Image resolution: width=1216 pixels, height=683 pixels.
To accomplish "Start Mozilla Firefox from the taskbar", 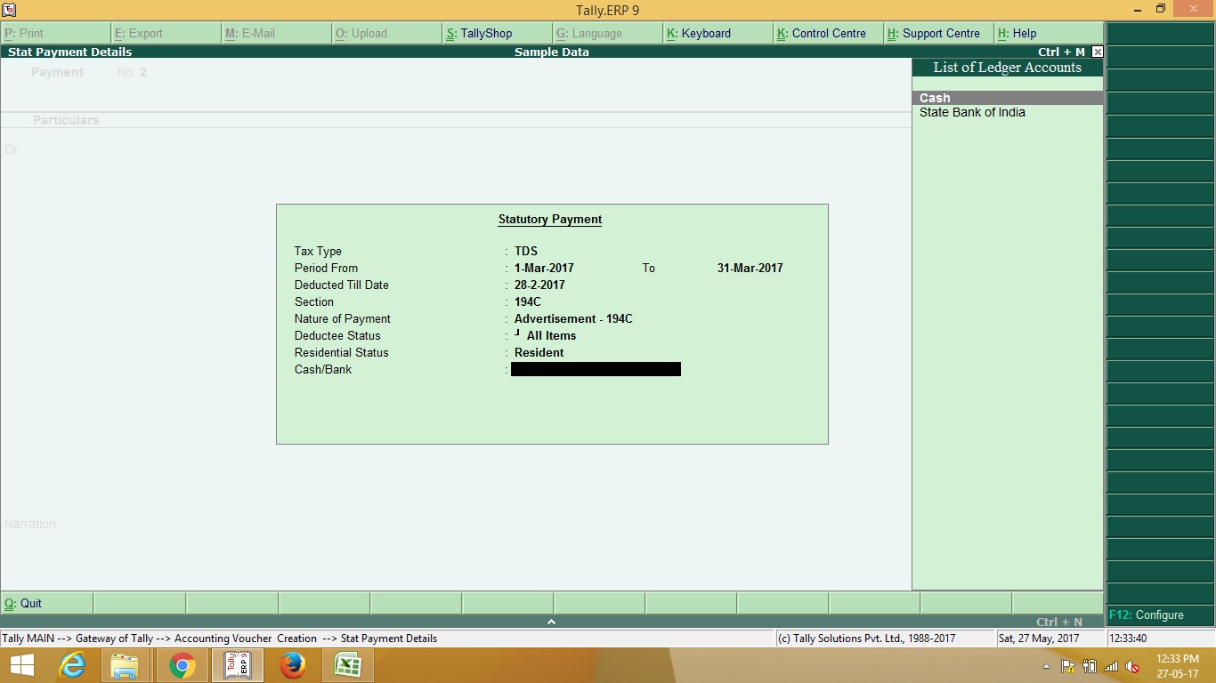I will 292,664.
